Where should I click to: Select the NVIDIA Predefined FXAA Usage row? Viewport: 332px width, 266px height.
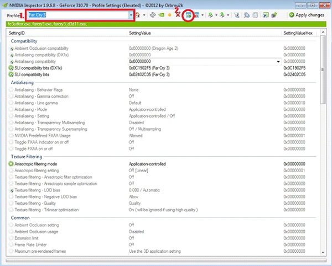[x=163, y=136]
